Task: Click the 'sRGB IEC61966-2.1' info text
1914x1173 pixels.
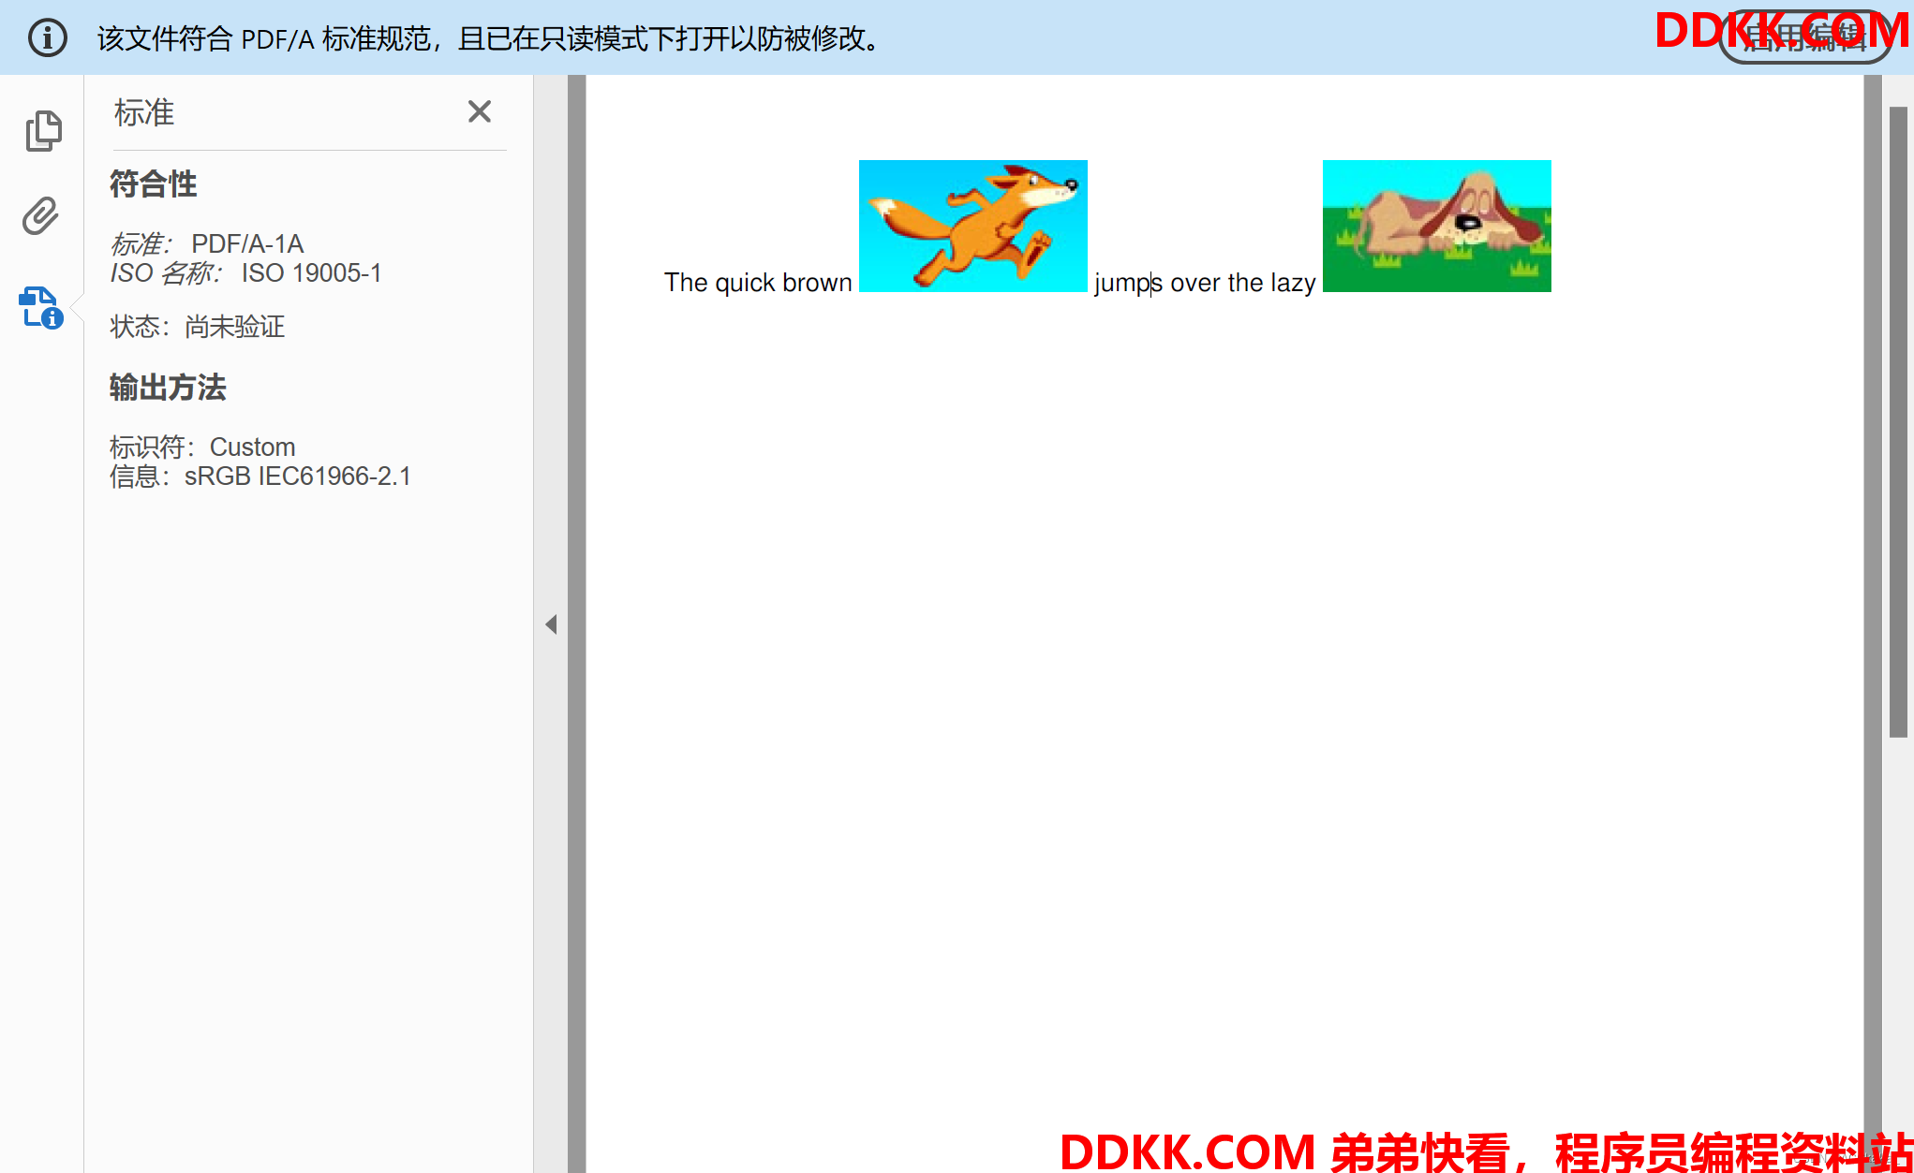Action: [x=298, y=477]
